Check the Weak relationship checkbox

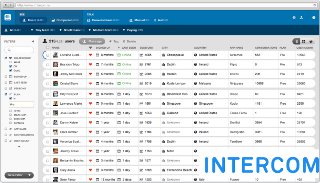click(x=10, y=62)
